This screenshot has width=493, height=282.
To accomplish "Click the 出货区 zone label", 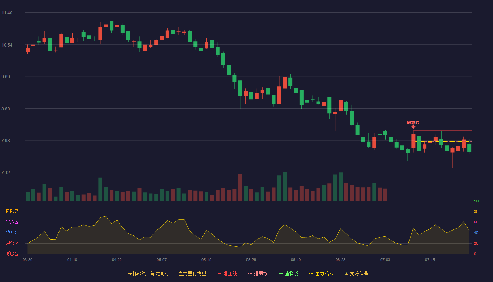I will click(x=12, y=222).
